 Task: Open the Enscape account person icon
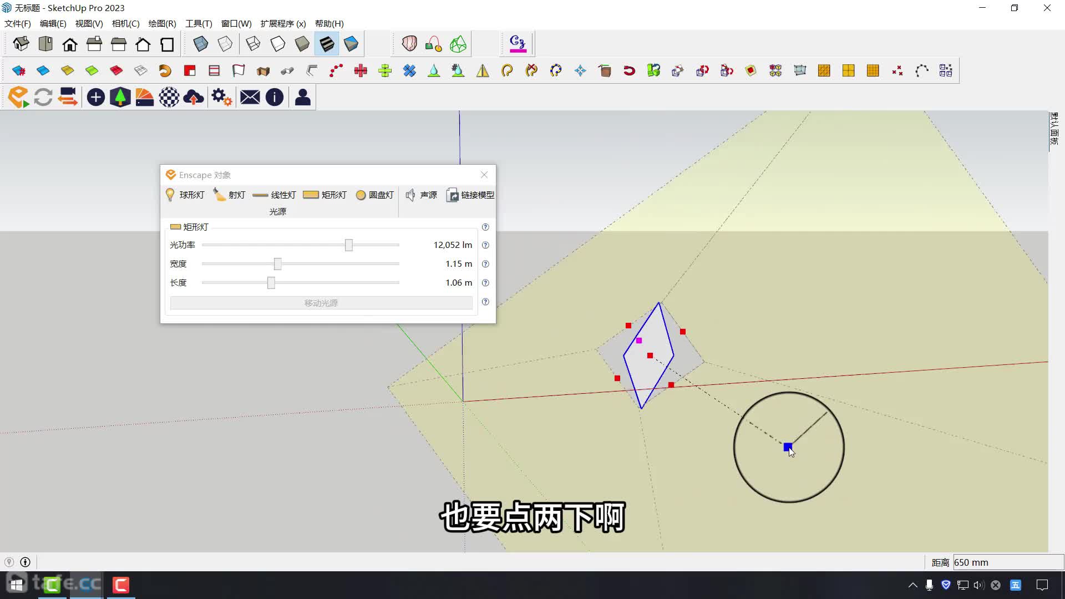point(302,97)
